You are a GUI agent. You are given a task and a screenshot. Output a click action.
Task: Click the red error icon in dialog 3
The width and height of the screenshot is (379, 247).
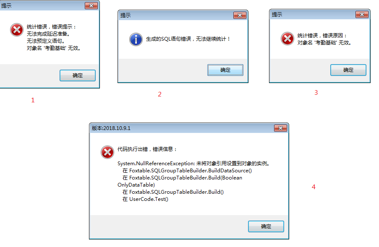click(288, 39)
